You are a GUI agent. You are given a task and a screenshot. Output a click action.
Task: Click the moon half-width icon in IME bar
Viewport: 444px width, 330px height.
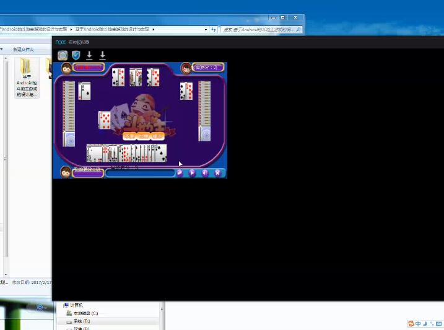pos(425,323)
